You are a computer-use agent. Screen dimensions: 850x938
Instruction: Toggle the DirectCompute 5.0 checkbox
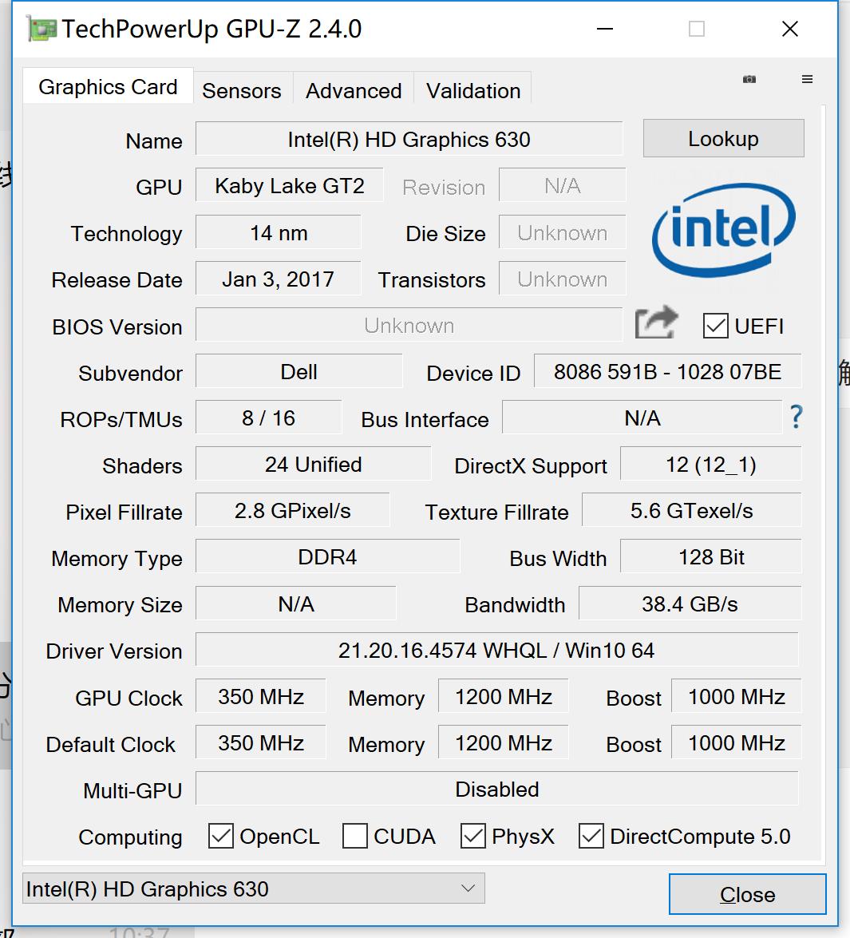[x=591, y=836]
